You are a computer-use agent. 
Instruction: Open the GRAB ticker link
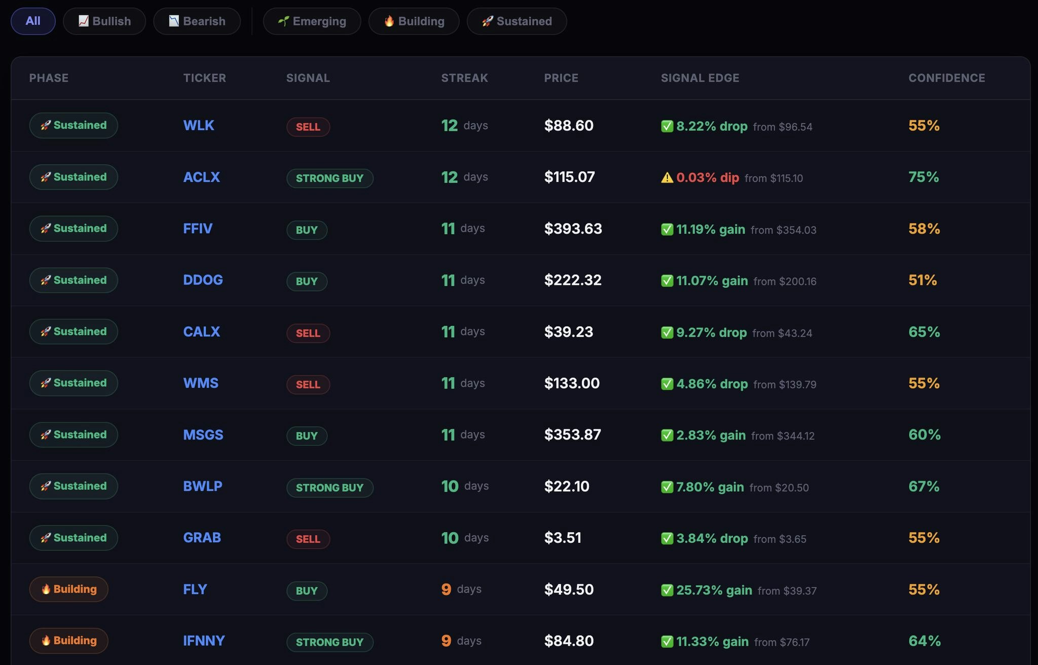click(202, 538)
